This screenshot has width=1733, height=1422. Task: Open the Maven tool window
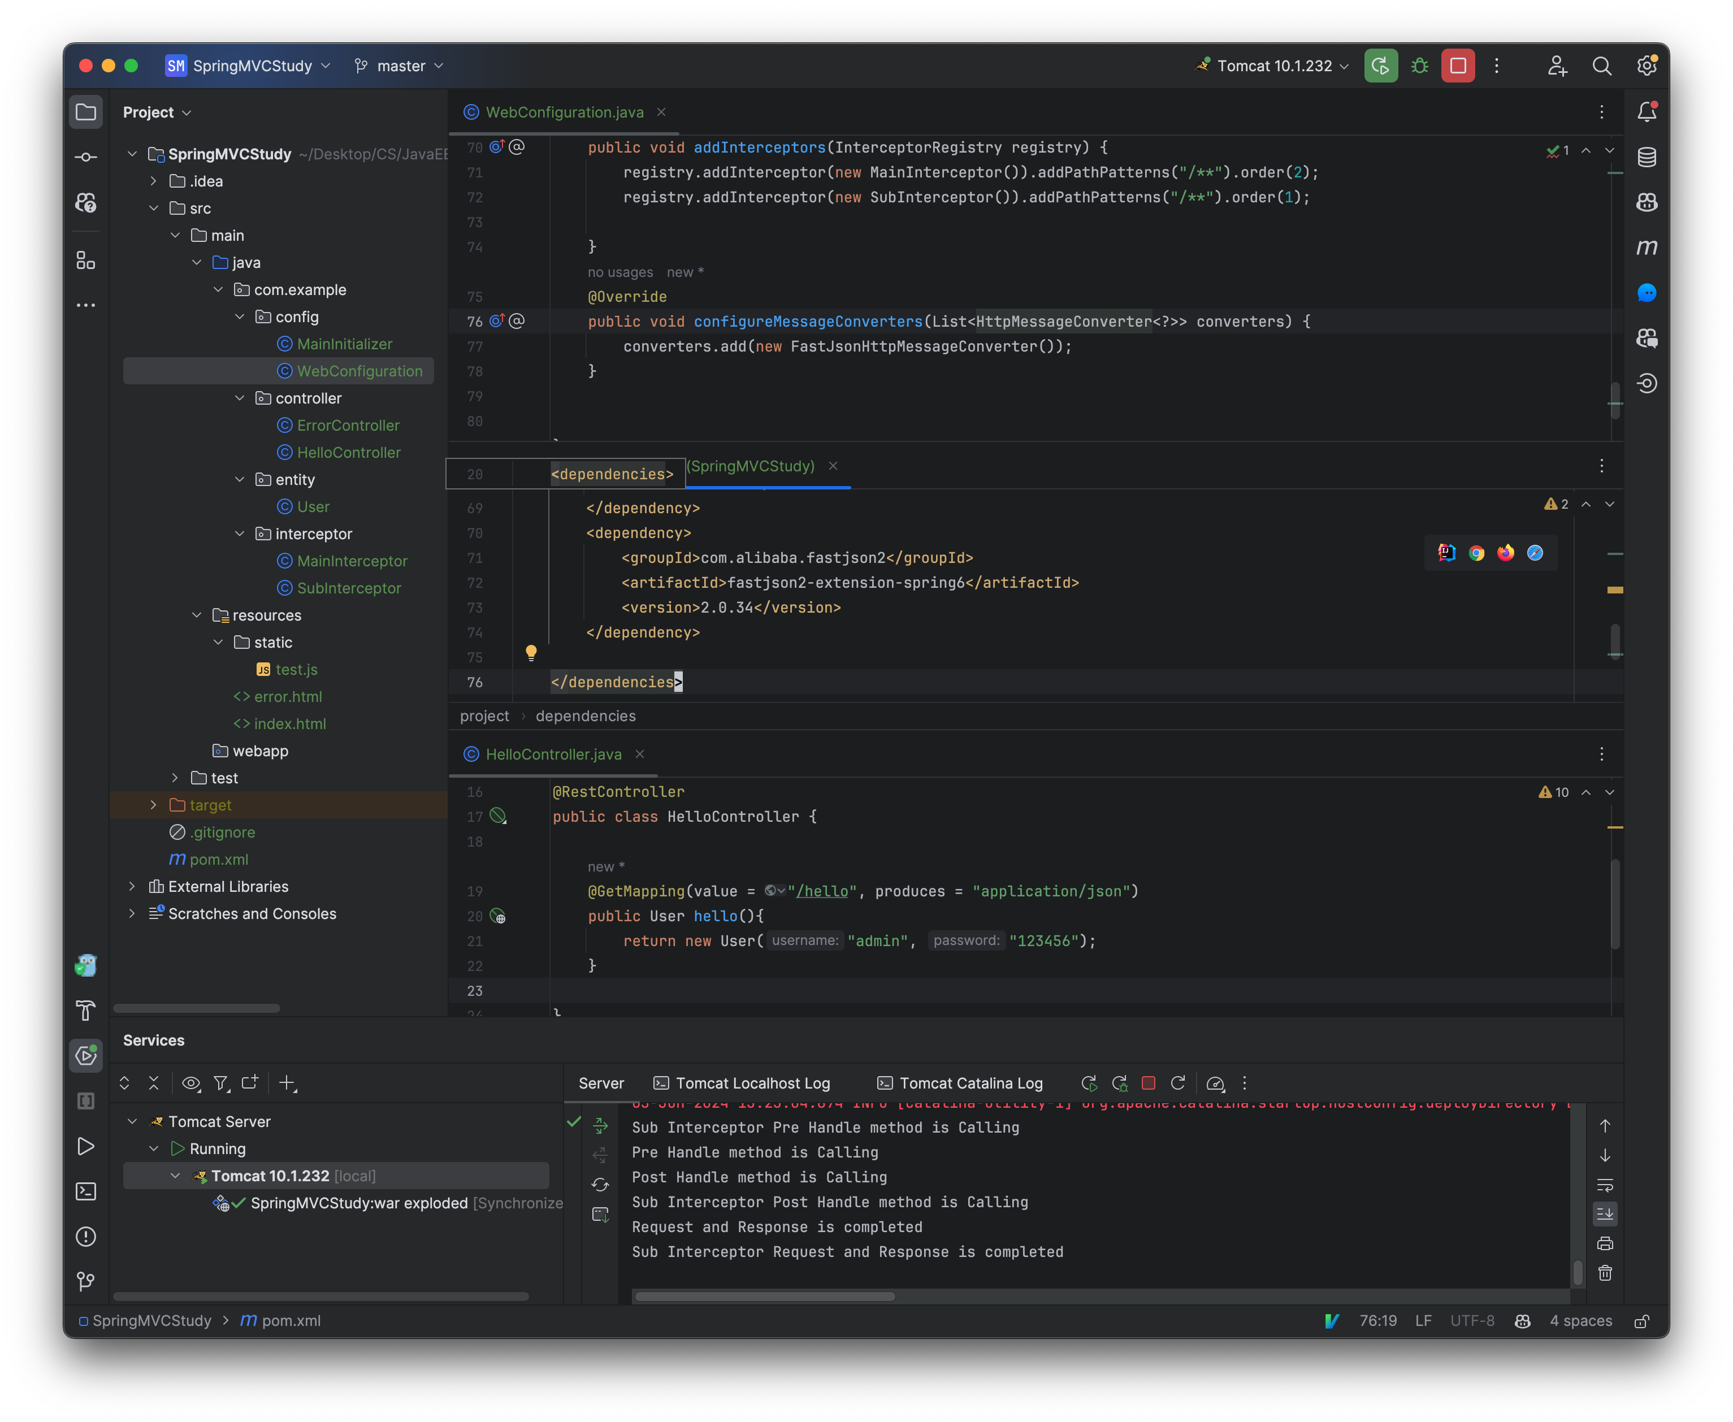1647,248
